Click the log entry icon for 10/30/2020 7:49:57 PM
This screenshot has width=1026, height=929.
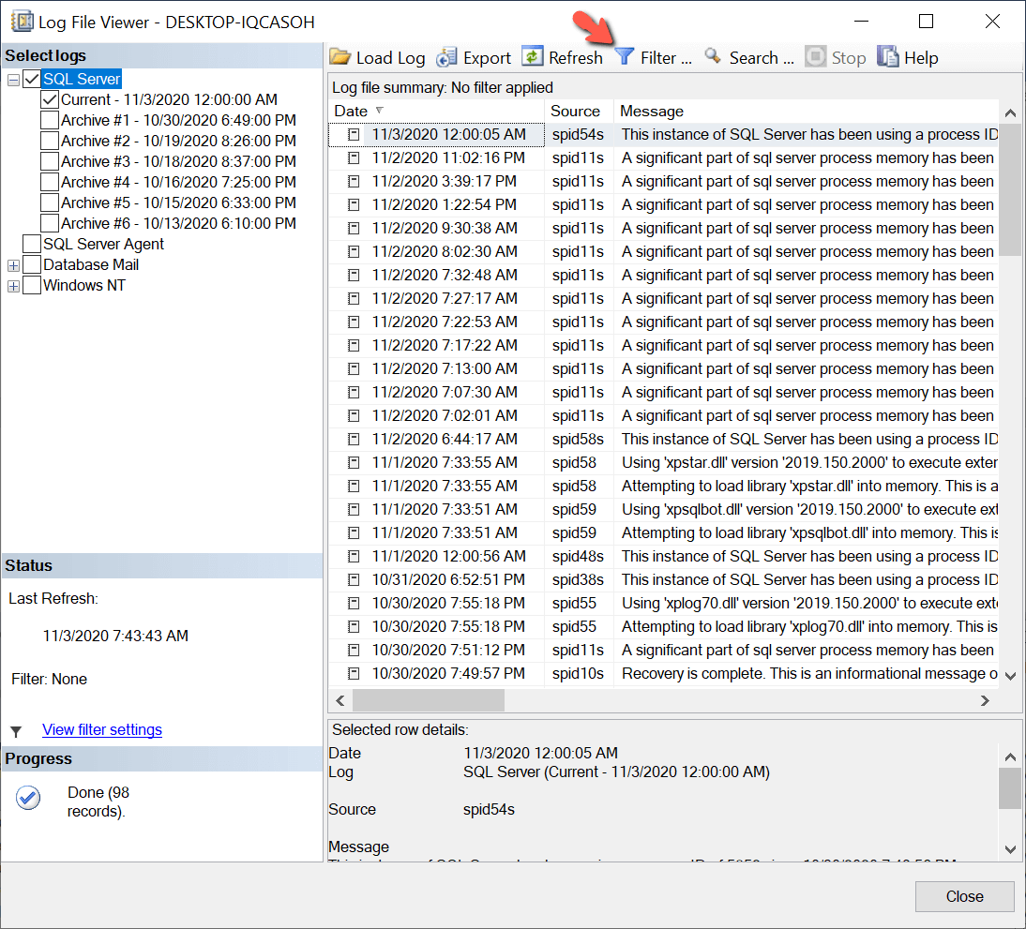354,673
